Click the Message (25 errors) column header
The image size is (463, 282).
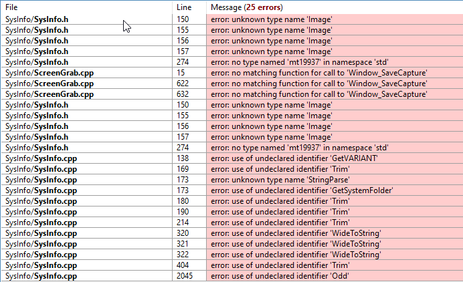tap(246, 7)
